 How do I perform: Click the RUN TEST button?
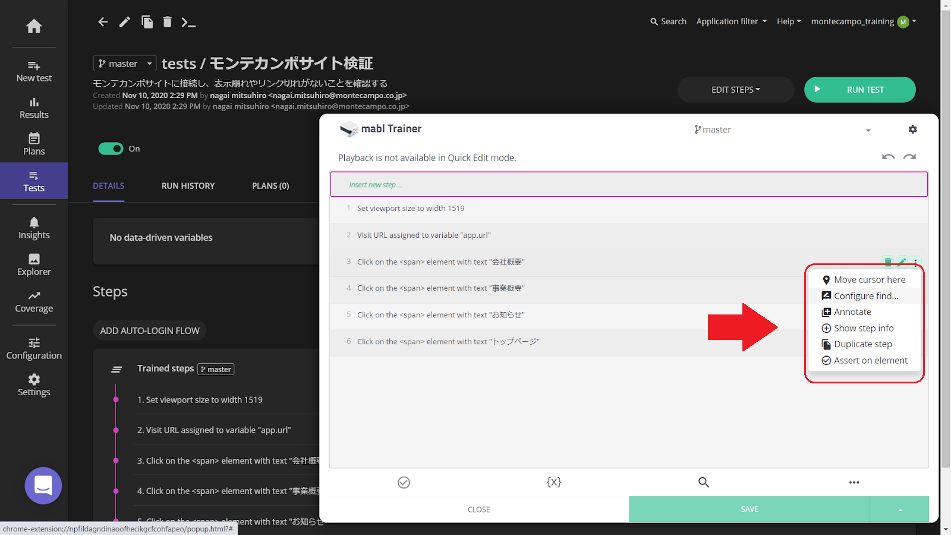pos(859,90)
